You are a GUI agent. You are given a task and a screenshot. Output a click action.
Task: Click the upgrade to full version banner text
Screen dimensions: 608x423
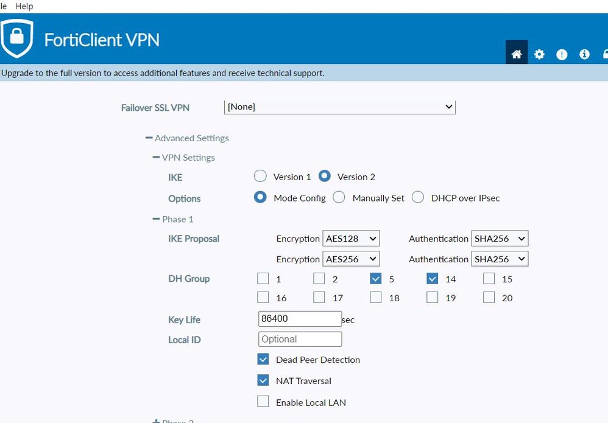(x=163, y=73)
